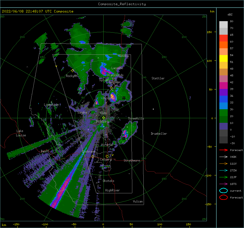Image resolution: width=244 pixels, height=228 pixels.
Task: Select the yellow diamond marker near Cochrane
Action: [93, 156]
